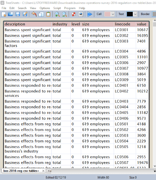Open the Cell color dropdown
This screenshot has width=156, height=180.
[113, 14]
